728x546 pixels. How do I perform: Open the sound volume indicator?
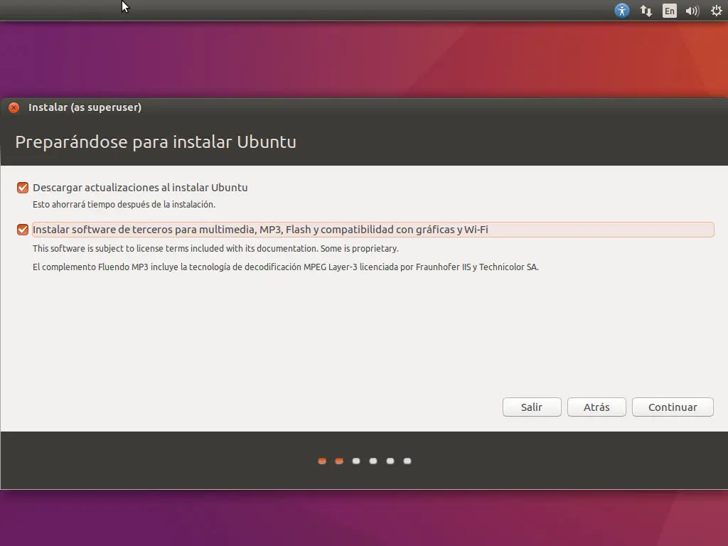click(692, 11)
